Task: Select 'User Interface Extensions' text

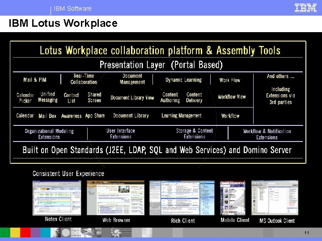Action: 121,133
